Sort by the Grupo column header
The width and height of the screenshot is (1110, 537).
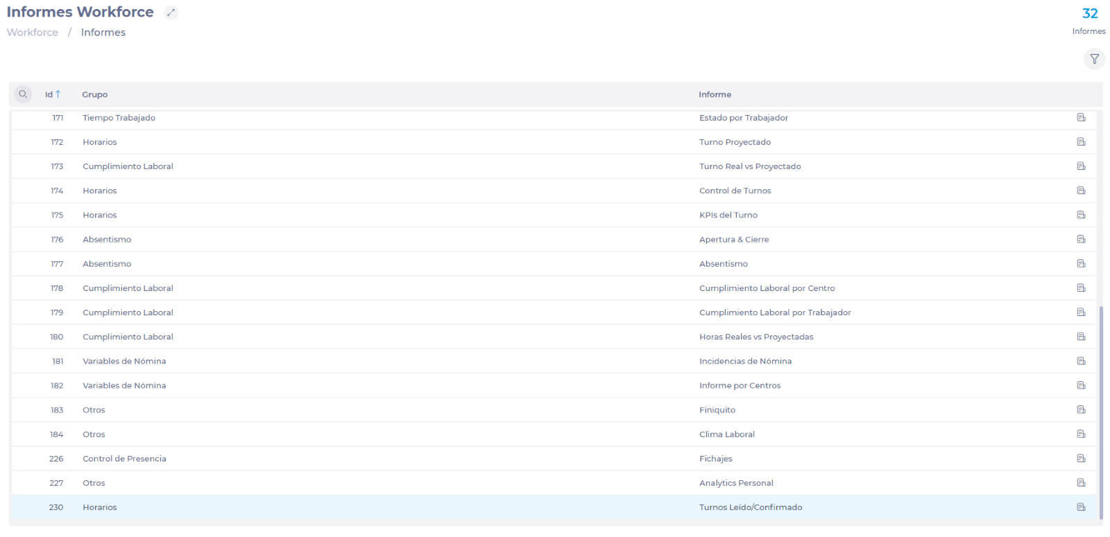pyautogui.click(x=95, y=94)
